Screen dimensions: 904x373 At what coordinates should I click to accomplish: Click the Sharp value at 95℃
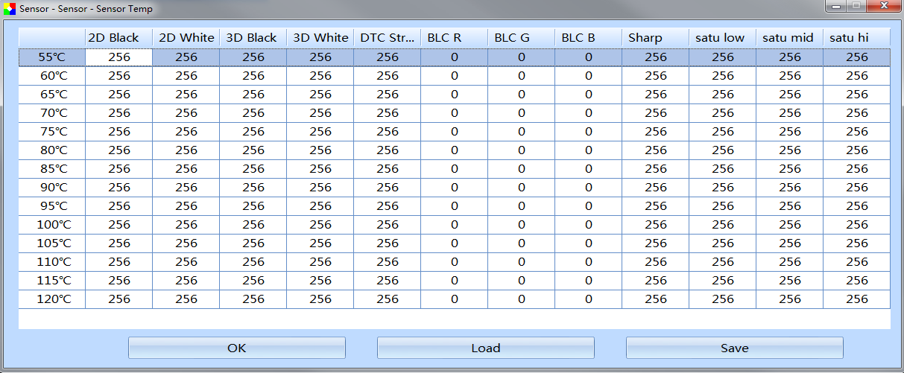[656, 206]
